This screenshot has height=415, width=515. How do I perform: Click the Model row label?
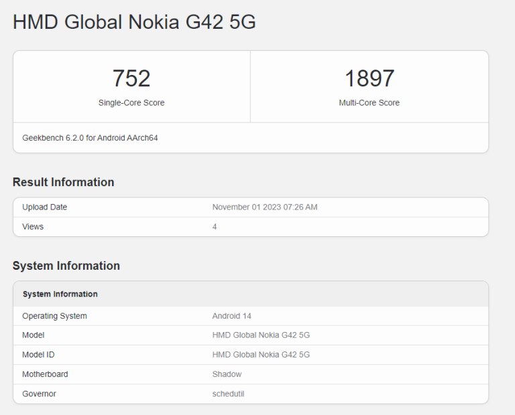pyautogui.click(x=33, y=335)
